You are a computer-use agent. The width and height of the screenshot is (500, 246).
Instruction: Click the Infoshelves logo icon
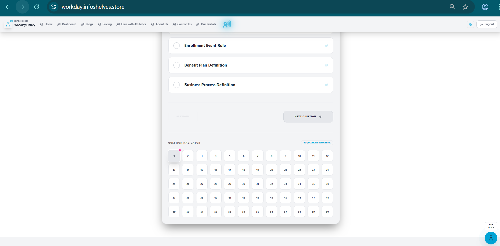tap(8, 24)
